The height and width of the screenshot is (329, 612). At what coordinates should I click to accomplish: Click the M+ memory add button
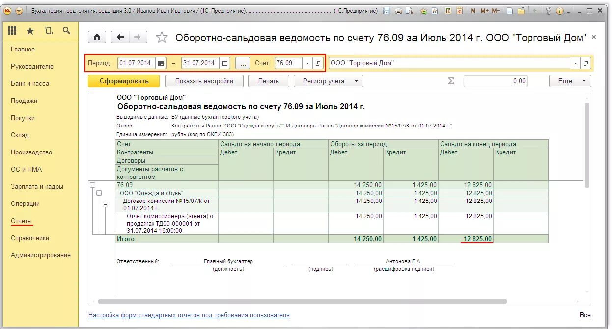[x=484, y=11]
